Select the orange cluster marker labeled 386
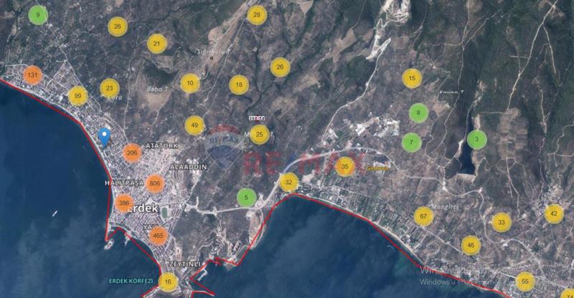The image size is (574, 298). pyautogui.click(x=124, y=203)
